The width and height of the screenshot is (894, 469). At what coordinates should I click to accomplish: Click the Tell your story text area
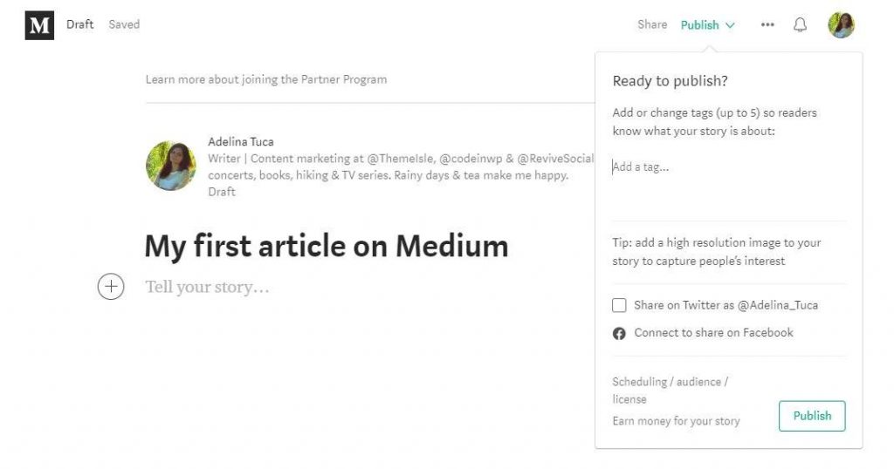point(208,287)
